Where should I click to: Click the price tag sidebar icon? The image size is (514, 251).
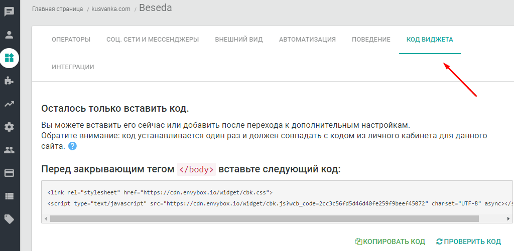pyautogui.click(x=9, y=219)
